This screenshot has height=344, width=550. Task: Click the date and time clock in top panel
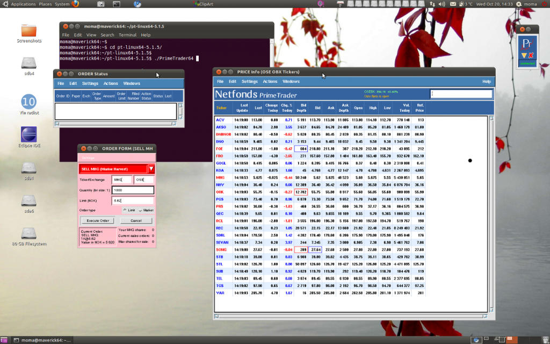[x=494, y=4]
